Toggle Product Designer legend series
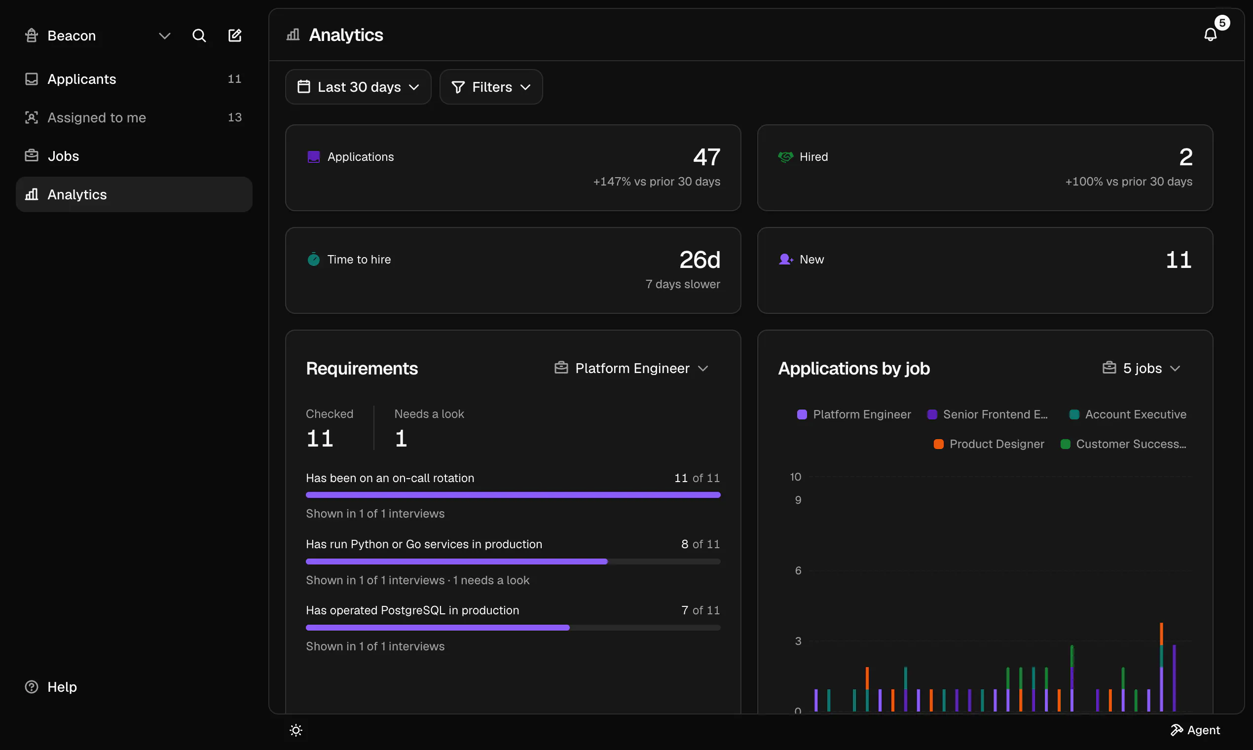The width and height of the screenshot is (1253, 750). click(989, 444)
